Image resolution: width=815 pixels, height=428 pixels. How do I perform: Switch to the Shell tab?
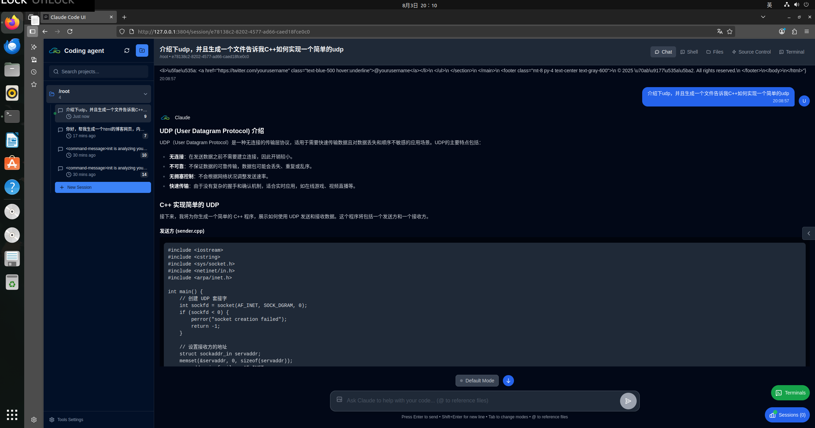(689, 52)
